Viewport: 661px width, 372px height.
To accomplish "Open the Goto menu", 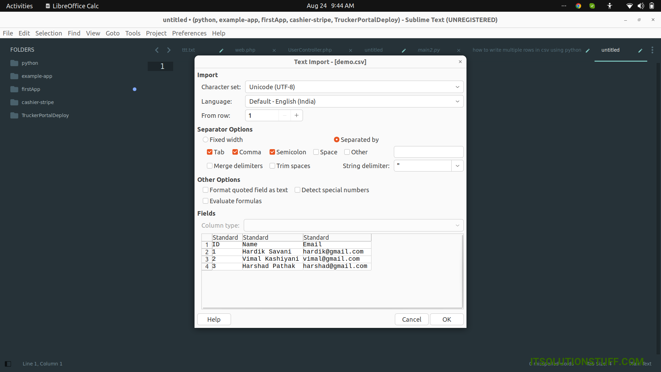I will 113,33.
